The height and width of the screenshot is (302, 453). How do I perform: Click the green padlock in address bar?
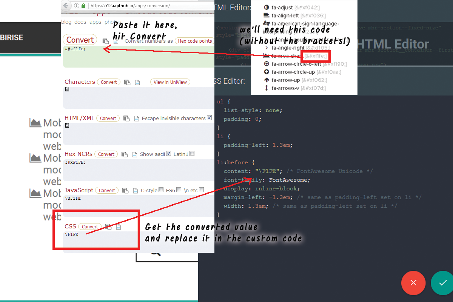click(83, 6)
